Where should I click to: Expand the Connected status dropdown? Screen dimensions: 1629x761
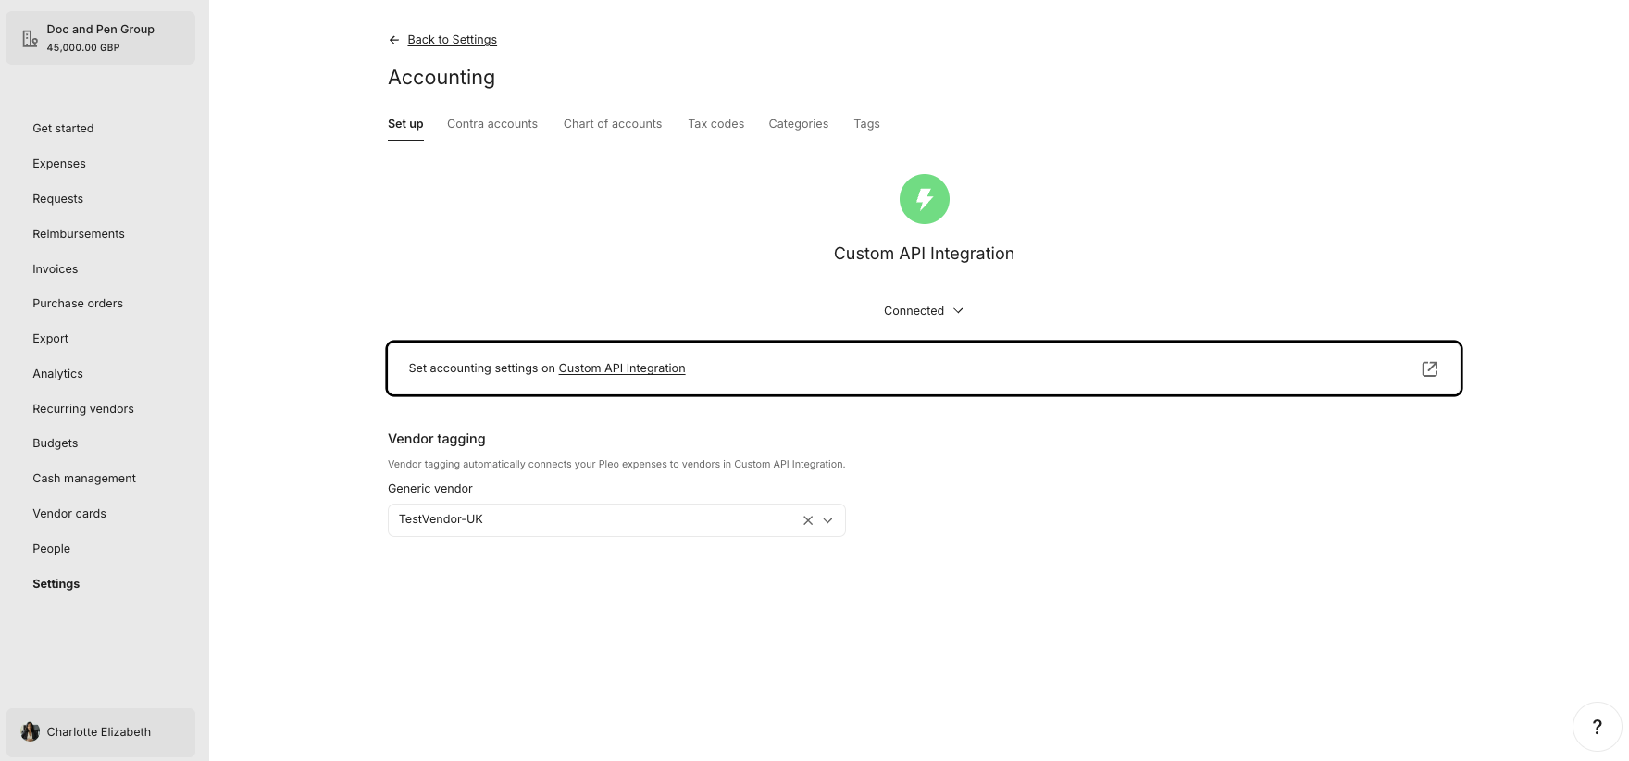tap(924, 311)
